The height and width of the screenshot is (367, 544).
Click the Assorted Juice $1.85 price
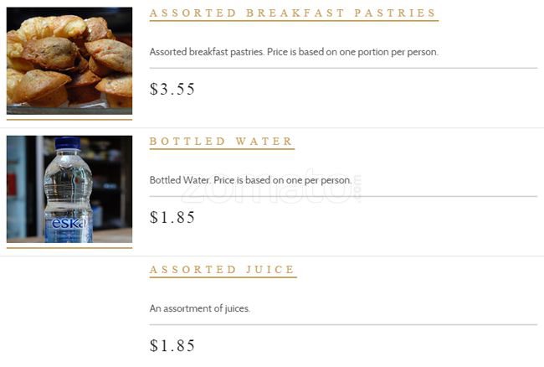coord(172,345)
